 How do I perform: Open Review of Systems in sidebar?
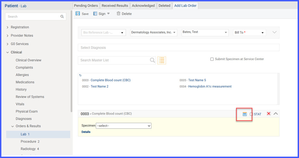coord(30,97)
